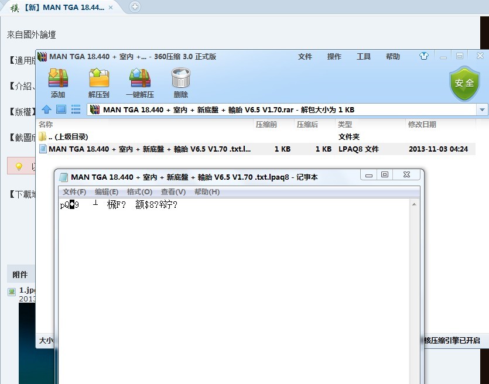Screen dimensions: 489x384
Task: Click the skin T-shirt icon
Action: (424, 57)
